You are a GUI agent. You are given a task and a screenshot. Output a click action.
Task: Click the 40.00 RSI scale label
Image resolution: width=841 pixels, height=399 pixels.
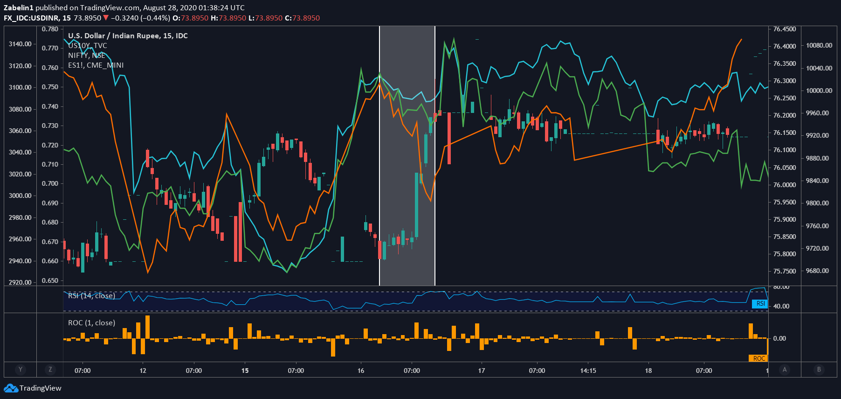tap(781, 306)
